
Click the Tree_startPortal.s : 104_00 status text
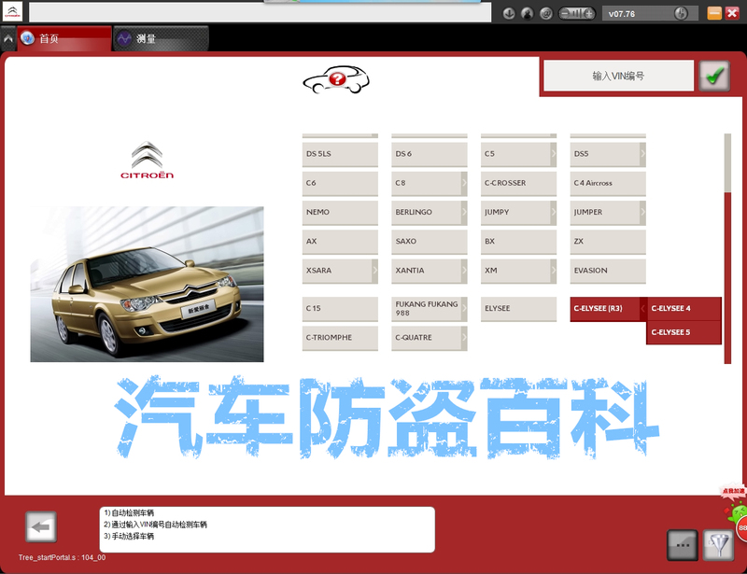[62, 557]
